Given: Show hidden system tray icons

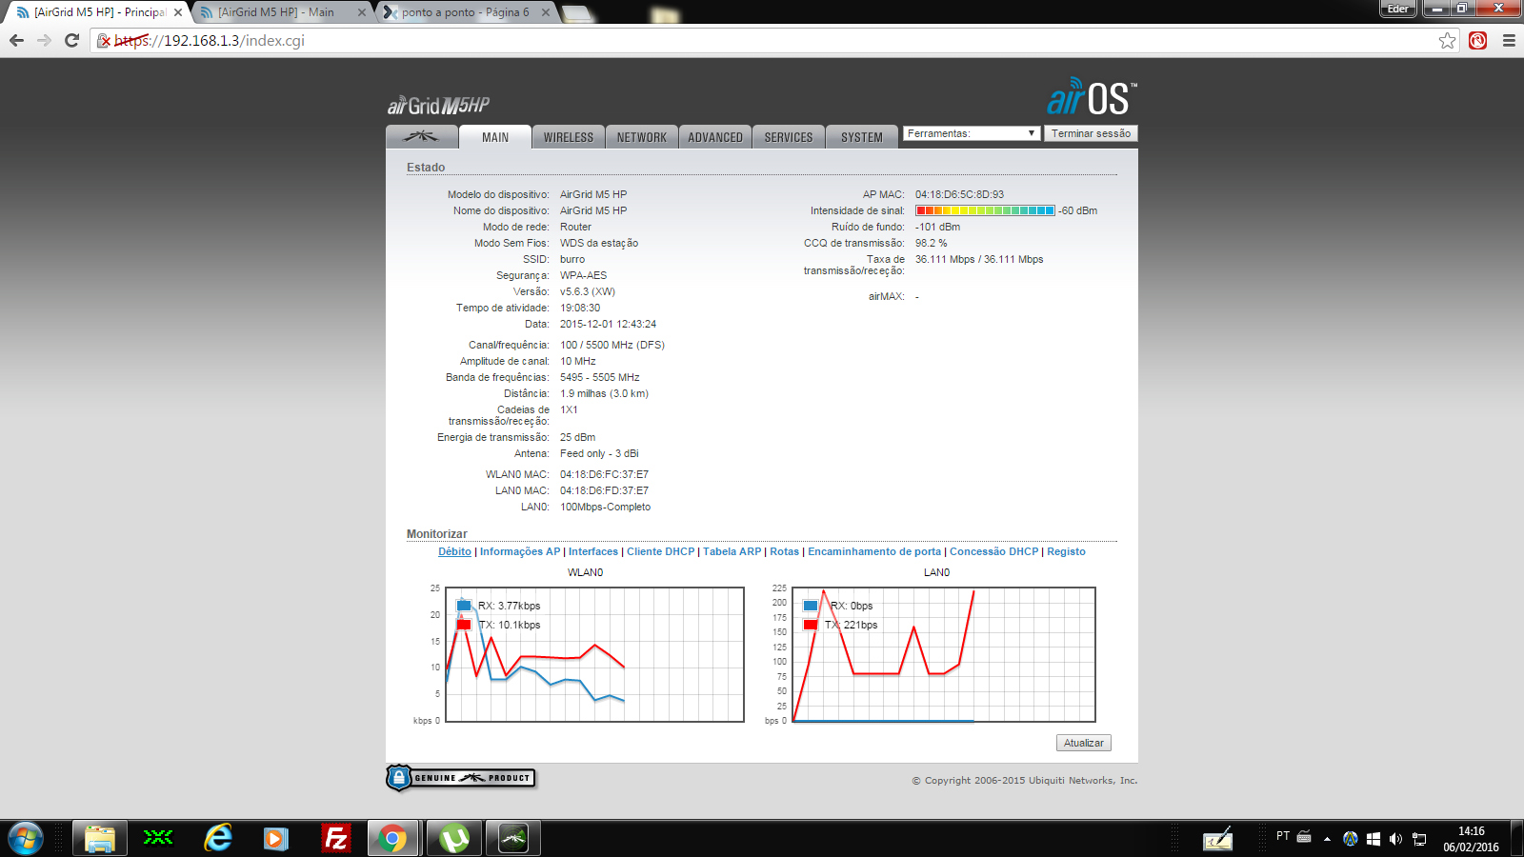Looking at the screenshot, I should 1327,839.
